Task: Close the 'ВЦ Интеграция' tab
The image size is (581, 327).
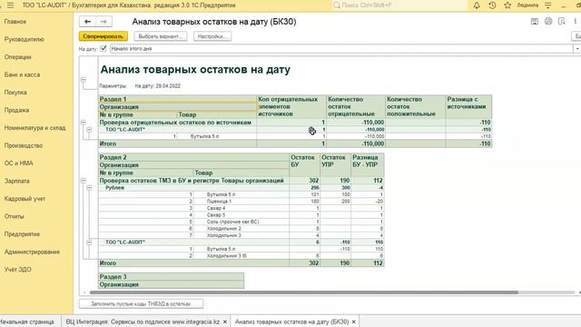Action: 225,322
